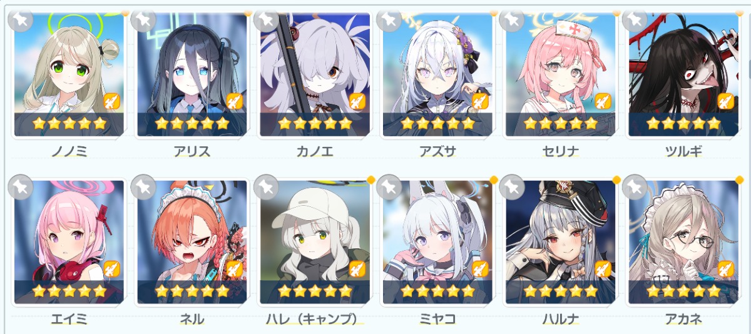Click the weapon badge icon on アズサ's card
The image size is (751, 334).
pos(479,101)
